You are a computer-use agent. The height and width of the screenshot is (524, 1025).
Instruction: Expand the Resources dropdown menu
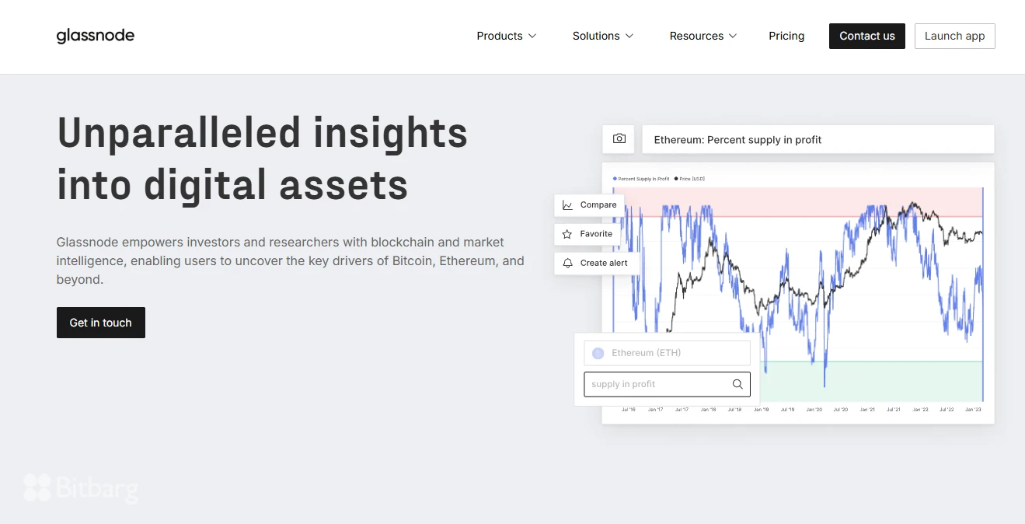[x=703, y=36]
